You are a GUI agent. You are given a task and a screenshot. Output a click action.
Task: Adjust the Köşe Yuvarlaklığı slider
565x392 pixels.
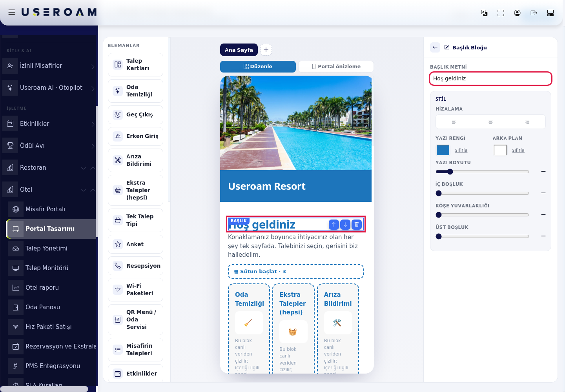(482, 215)
